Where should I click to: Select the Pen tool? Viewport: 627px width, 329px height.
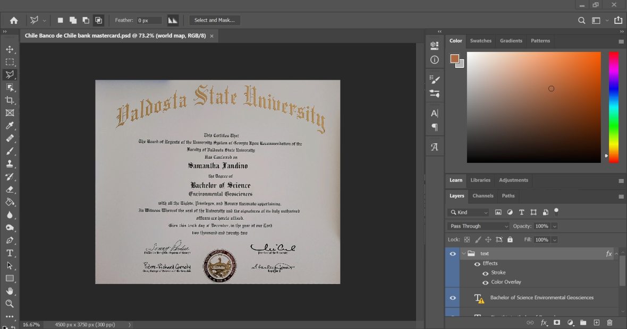click(x=10, y=240)
